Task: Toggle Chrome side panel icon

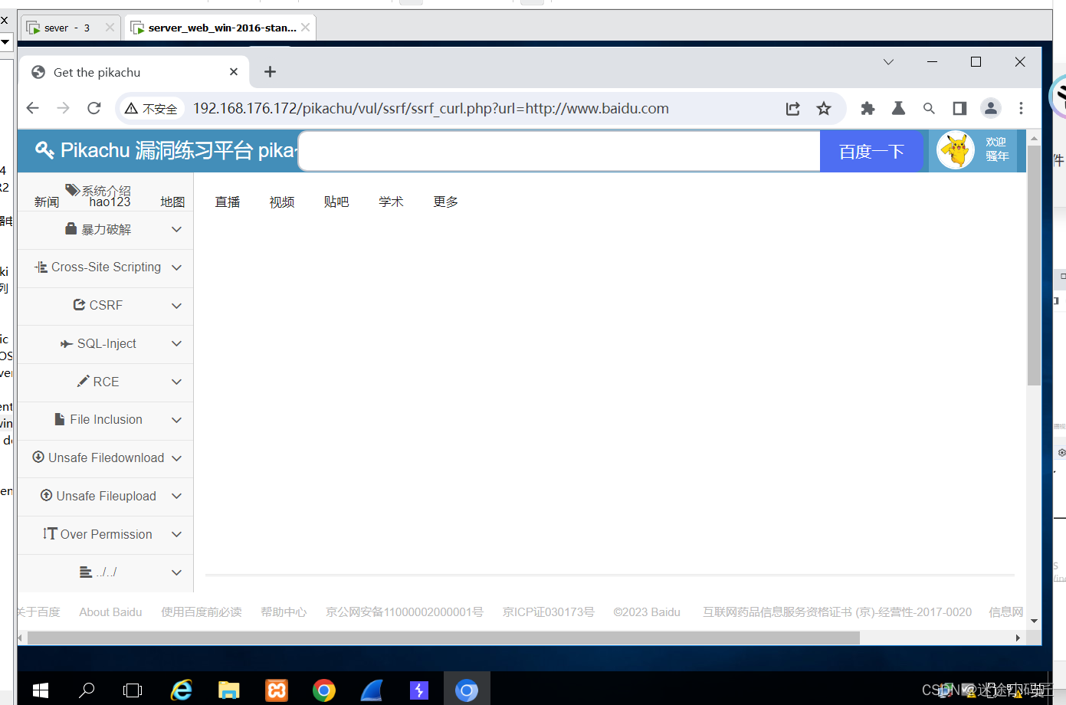Action: [959, 109]
